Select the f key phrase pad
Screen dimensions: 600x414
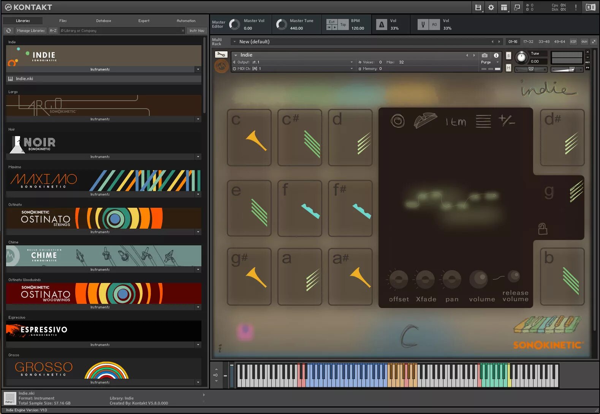[x=299, y=208]
